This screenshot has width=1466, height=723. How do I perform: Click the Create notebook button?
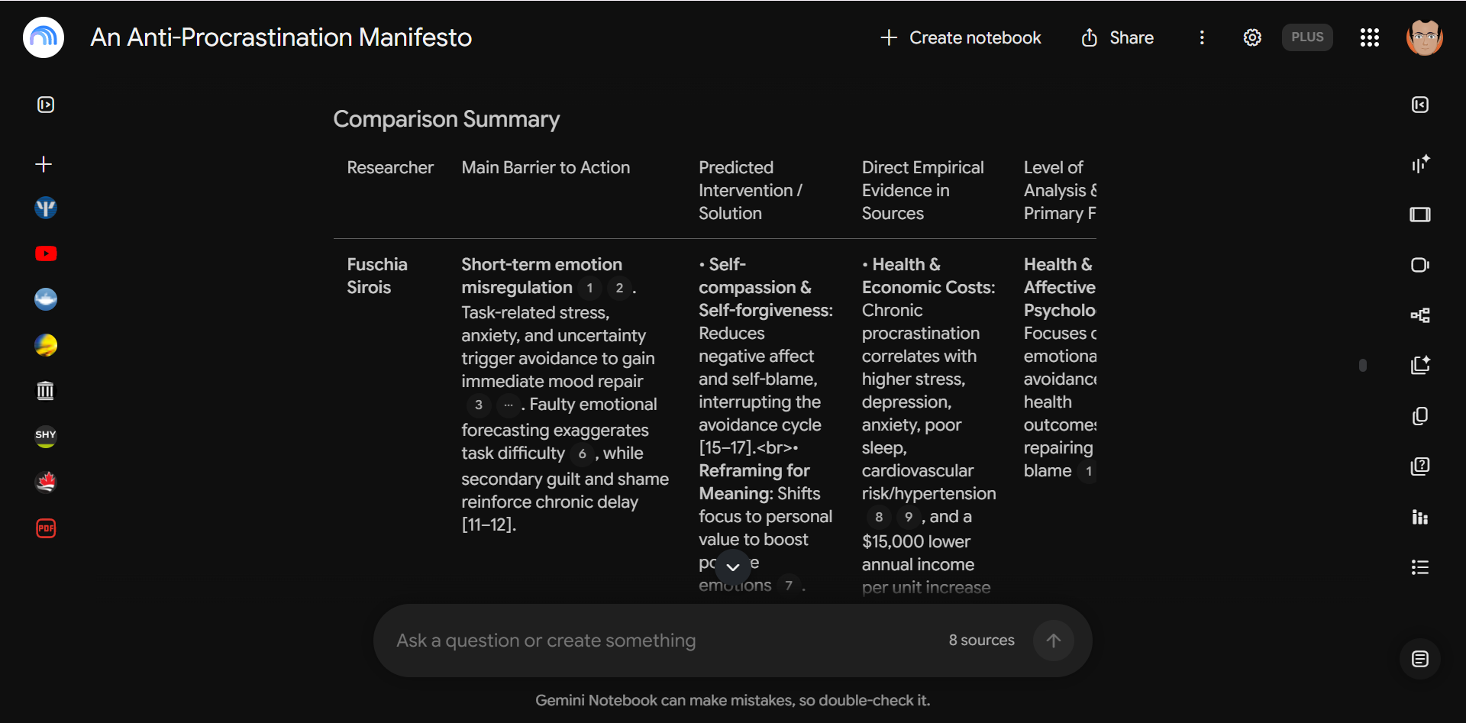click(x=961, y=37)
